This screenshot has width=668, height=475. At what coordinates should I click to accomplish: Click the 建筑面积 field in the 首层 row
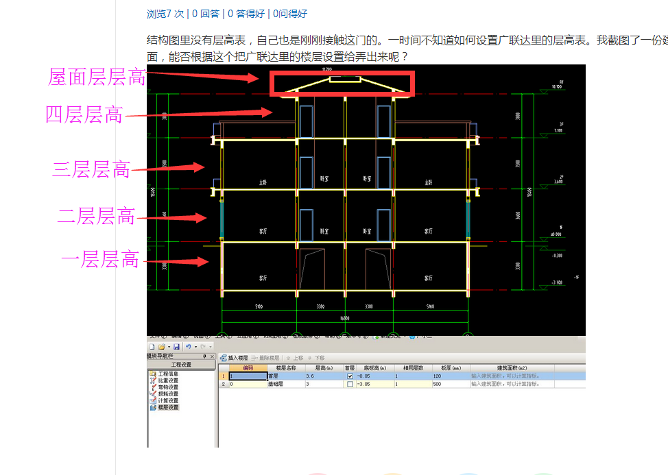point(512,376)
